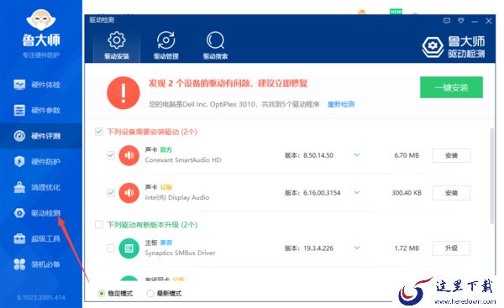504x308 pixels.
Task: Expand version dropdown for 8.50.14.50
Action: click(357, 155)
